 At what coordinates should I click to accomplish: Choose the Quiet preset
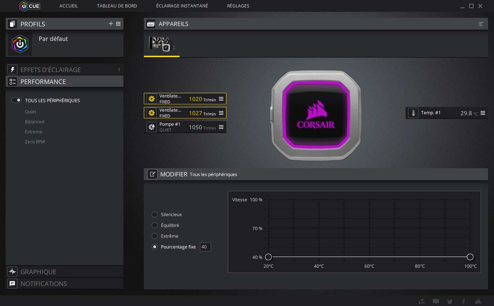30,112
